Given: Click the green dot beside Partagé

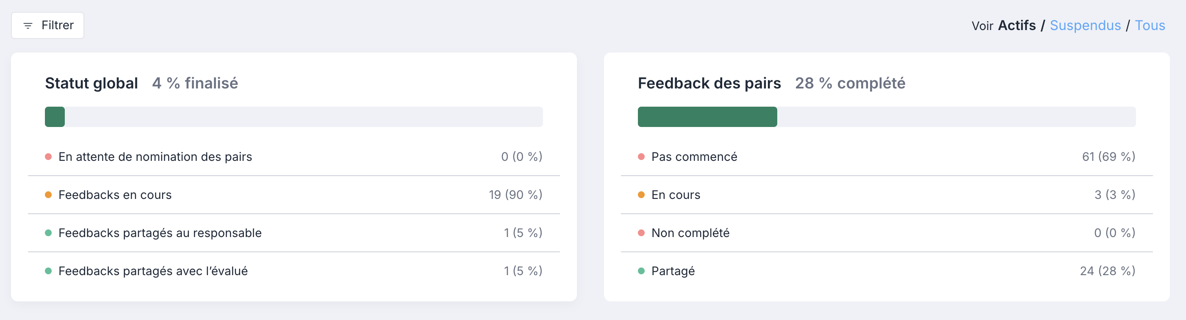Looking at the screenshot, I should click(641, 271).
